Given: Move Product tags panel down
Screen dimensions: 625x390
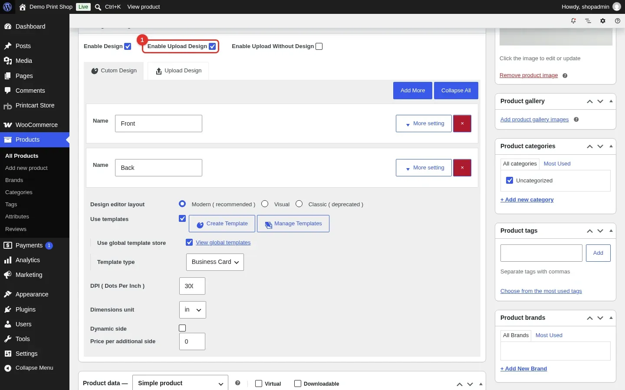Looking at the screenshot, I should (600, 231).
